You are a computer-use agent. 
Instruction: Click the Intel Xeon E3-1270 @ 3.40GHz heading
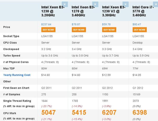pos(82,11)
